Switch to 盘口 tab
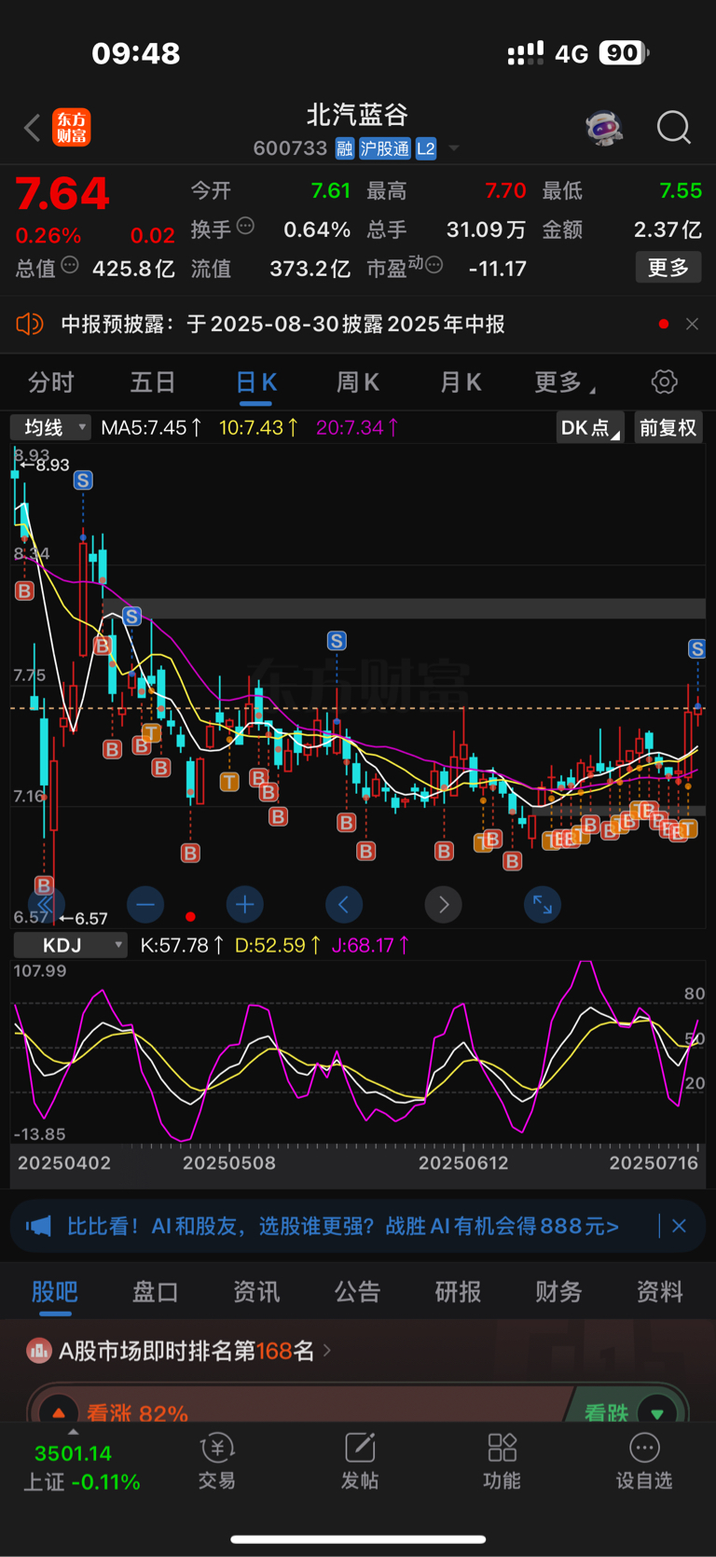This screenshot has height=1557, width=716. click(x=156, y=1292)
